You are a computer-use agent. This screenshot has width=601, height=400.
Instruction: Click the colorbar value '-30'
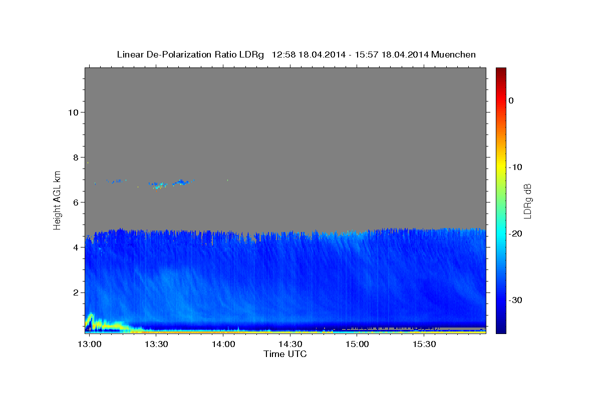pos(516,300)
